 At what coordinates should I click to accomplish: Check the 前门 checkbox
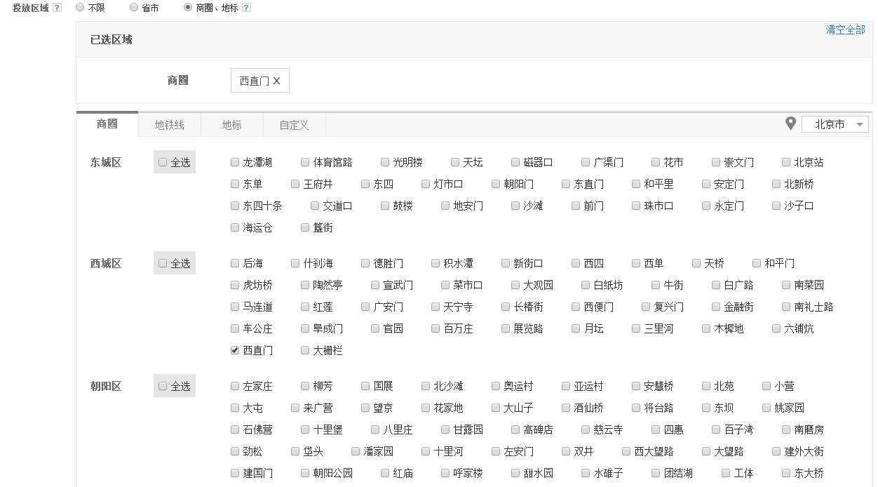click(x=576, y=206)
